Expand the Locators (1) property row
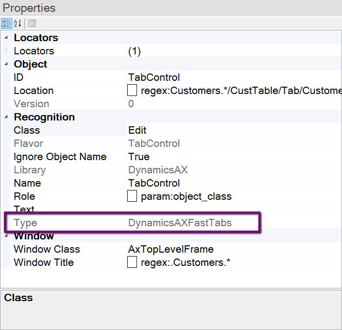This screenshot has width=342, height=330. coord(6,51)
